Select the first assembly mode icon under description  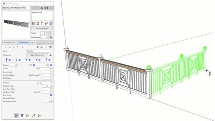click(x=33, y=24)
